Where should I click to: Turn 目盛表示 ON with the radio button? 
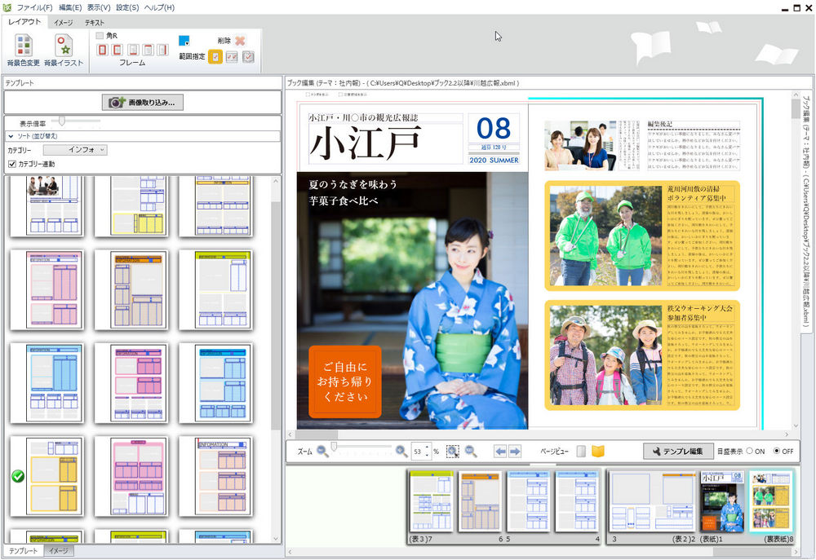tap(749, 451)
